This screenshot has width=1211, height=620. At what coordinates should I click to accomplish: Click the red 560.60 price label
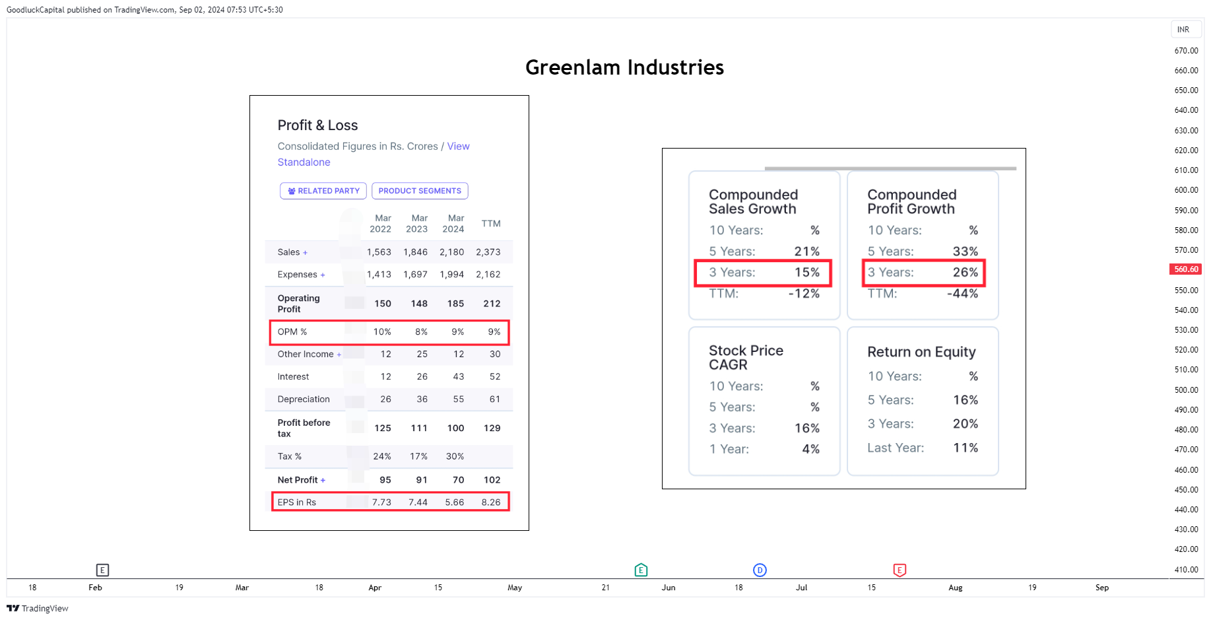pyautogui.click(x=1186, y=269)
